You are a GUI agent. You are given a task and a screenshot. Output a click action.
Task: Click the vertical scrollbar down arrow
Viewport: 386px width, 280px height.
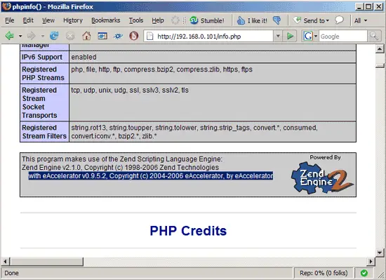click(380, 253)
